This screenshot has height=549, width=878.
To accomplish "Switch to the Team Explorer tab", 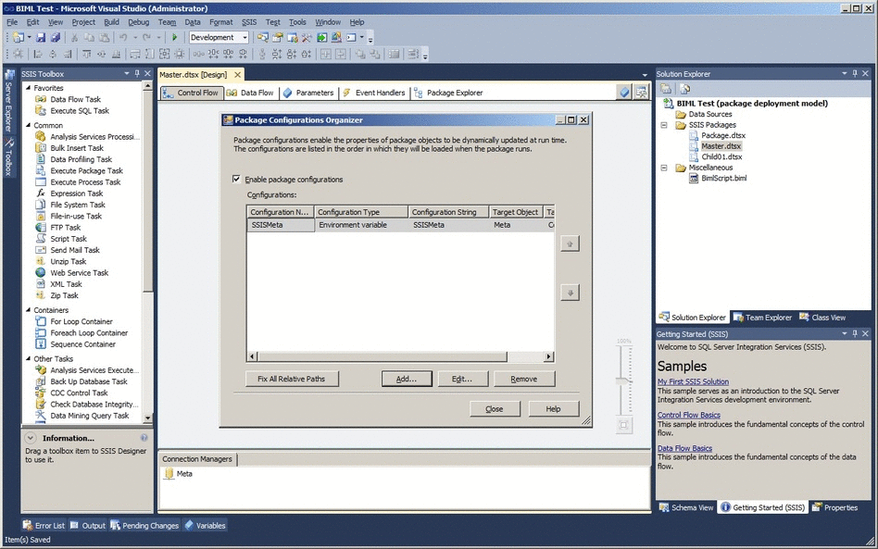I will [x=762, y=318].
